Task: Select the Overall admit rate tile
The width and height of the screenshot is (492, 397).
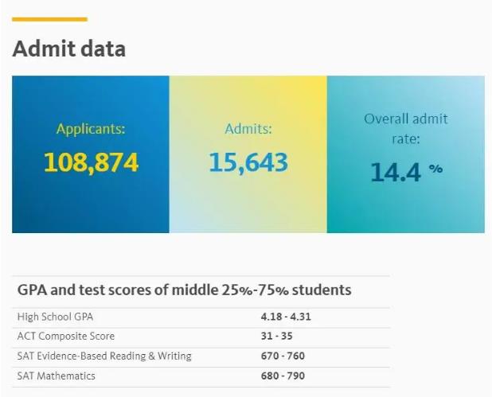Action: (406, 154)
